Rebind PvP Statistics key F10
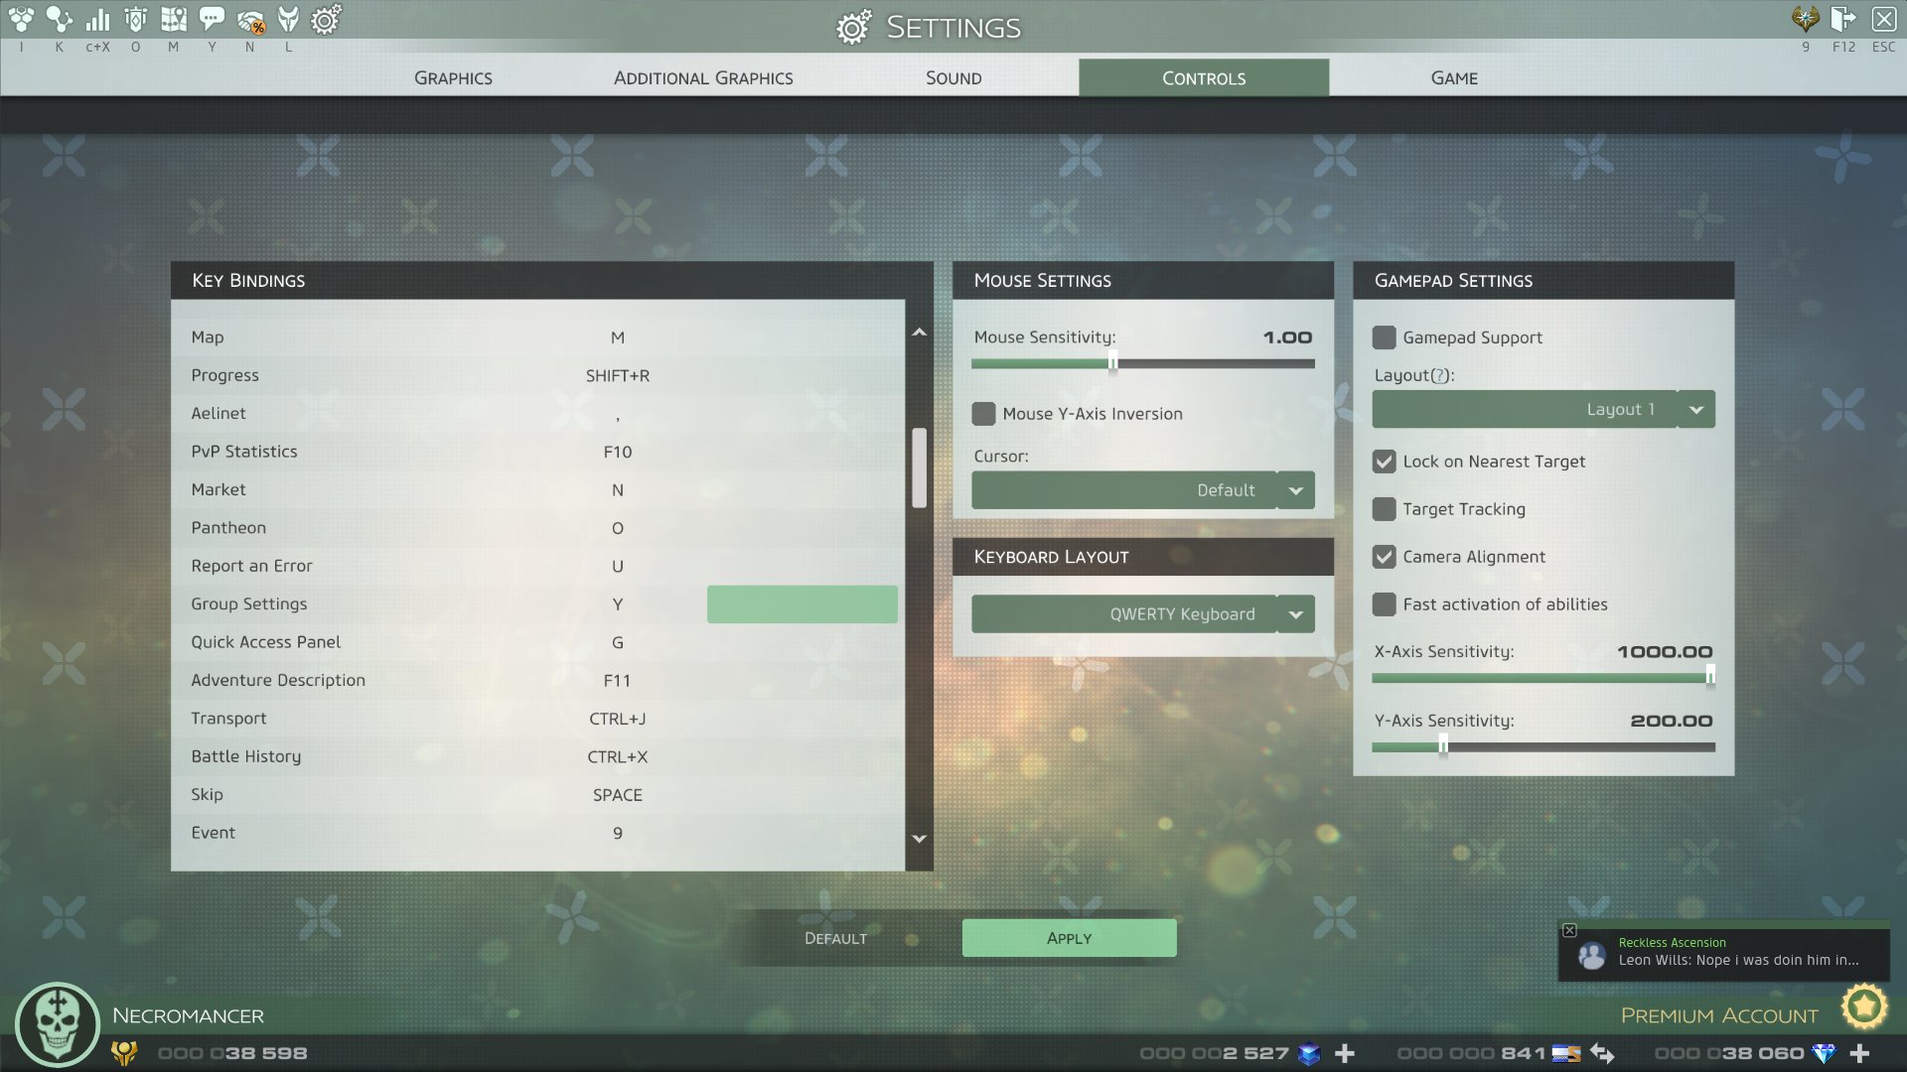This screenshot has width=1907, height=1072. click(618, 452)
